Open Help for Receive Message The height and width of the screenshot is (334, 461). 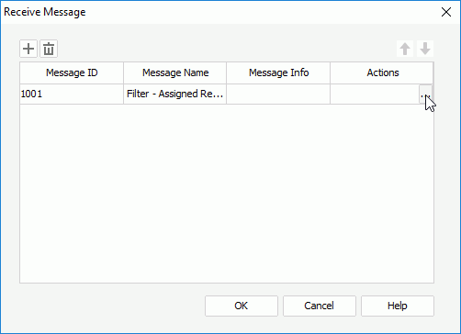(398, 306)
